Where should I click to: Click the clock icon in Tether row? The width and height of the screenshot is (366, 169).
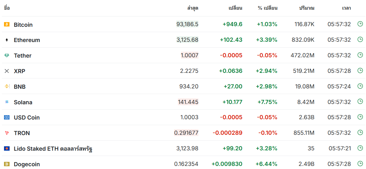(360, 55)
